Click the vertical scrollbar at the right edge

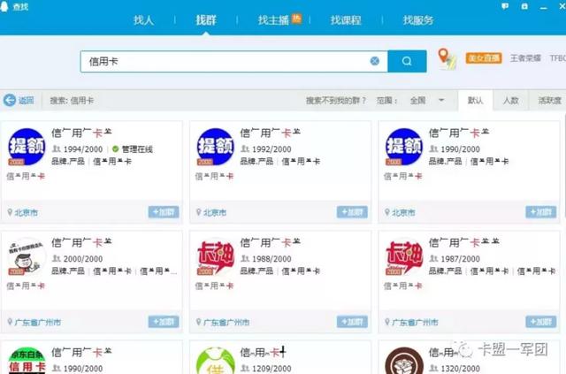564,166
